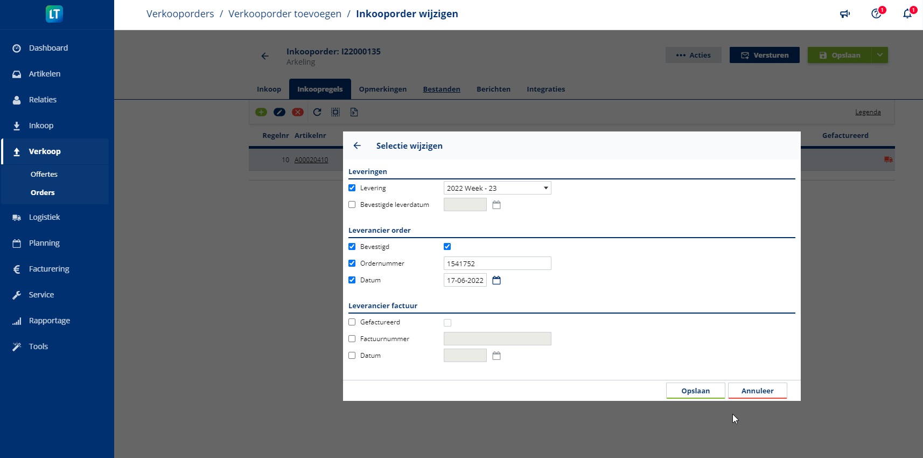Click the help question mark icon
This screenshot has width=923, height=458.
(876, 14)
